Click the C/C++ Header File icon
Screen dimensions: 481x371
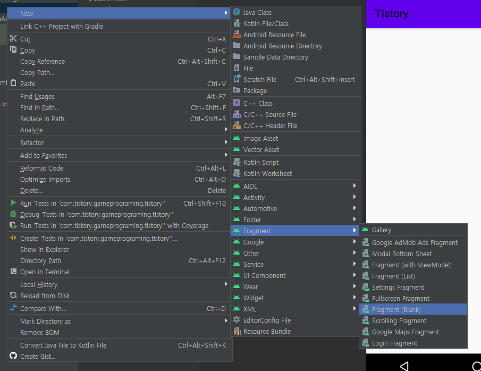coord(237,125)
